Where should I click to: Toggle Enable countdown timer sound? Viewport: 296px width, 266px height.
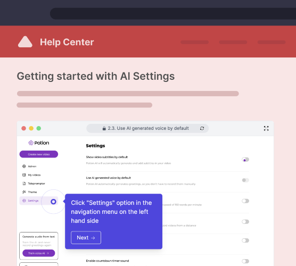click(x=245, y=261)
